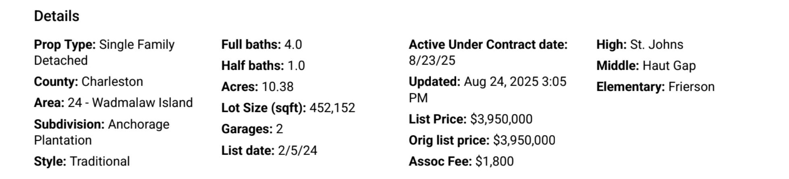Click the Subdivision value Anchorage Plantation
The width and height of the screenshot is (789, 179).
pos(138,124)
